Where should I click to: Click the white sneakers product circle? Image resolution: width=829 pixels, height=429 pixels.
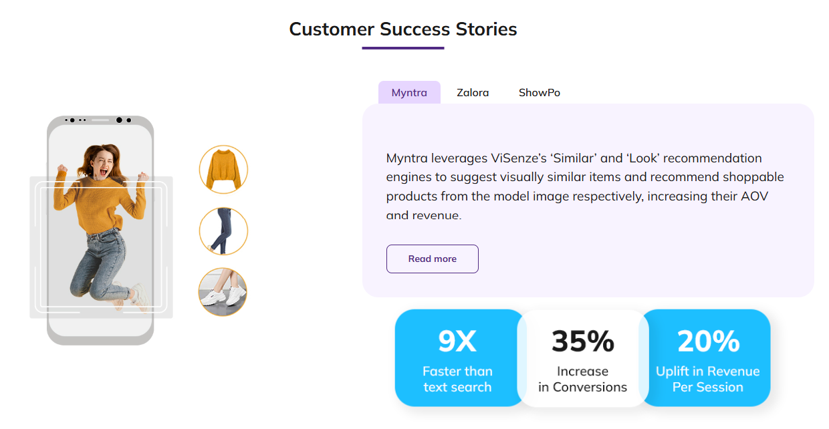(x=223, y=292)
